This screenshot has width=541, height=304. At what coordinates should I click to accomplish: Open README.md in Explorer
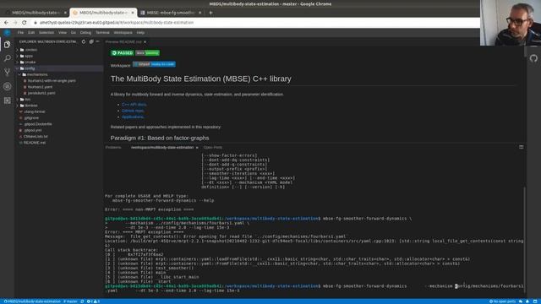tap(35, 143)
